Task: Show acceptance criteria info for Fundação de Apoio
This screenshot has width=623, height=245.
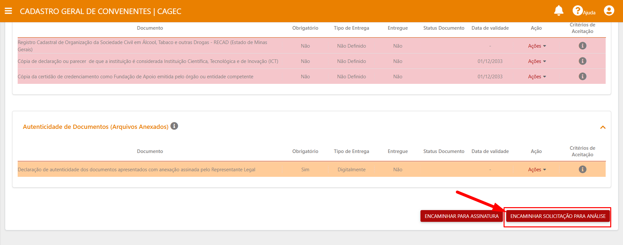Action: [x=582, y=76]
